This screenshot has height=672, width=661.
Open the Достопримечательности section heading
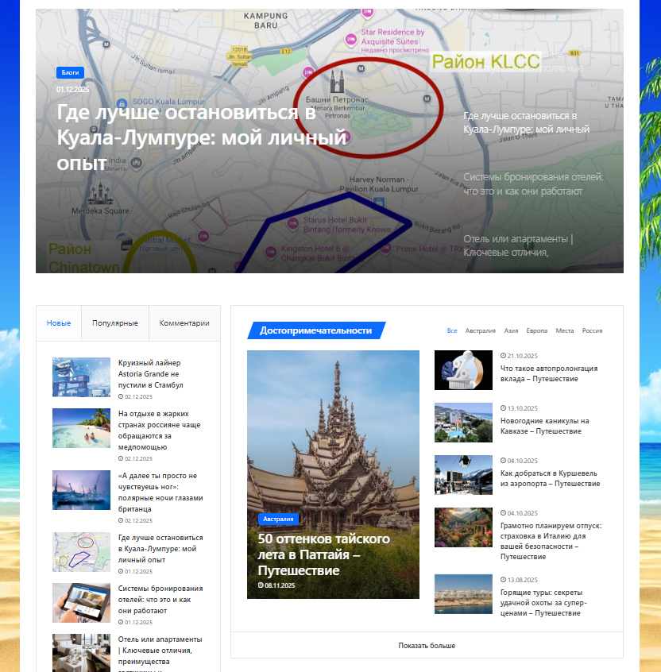(316, 330)
